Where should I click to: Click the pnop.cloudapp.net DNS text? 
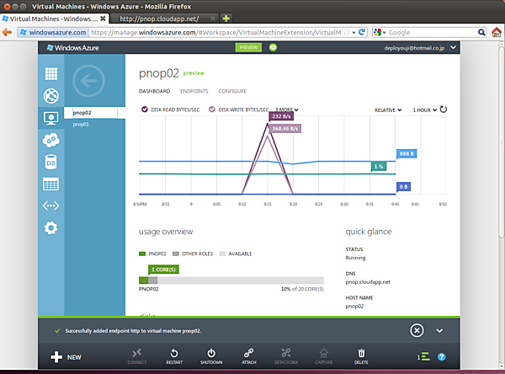[368, 282]
